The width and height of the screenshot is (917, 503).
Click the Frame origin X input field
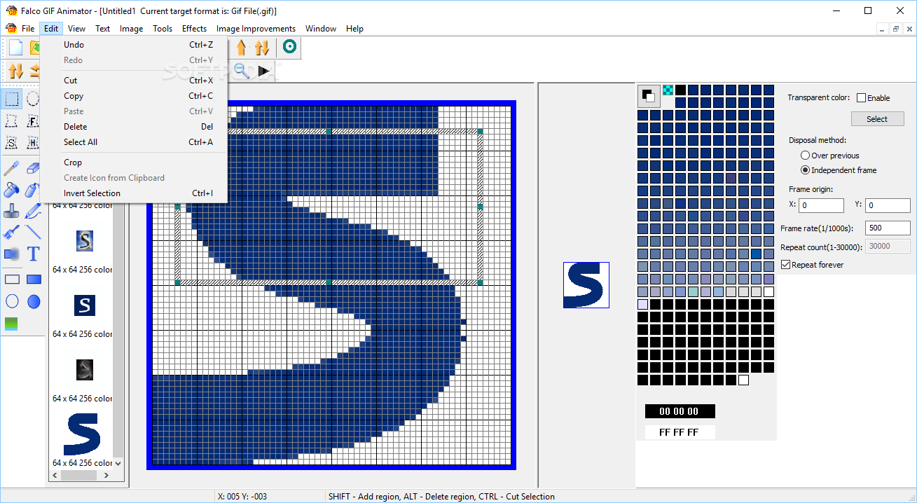(x=821, y=205)
